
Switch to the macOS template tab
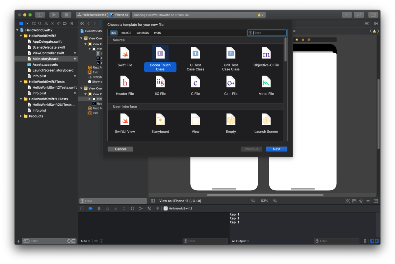(x=126, y=33)
